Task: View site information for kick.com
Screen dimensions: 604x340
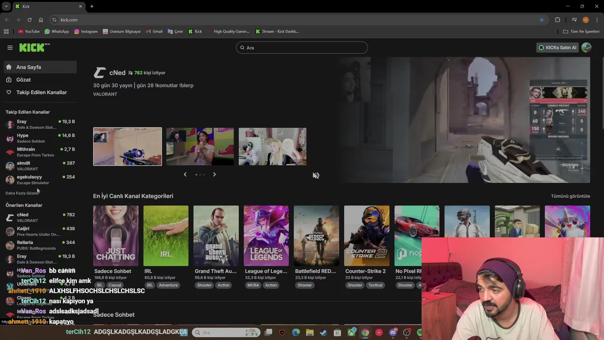Action: tap(54, 20)
